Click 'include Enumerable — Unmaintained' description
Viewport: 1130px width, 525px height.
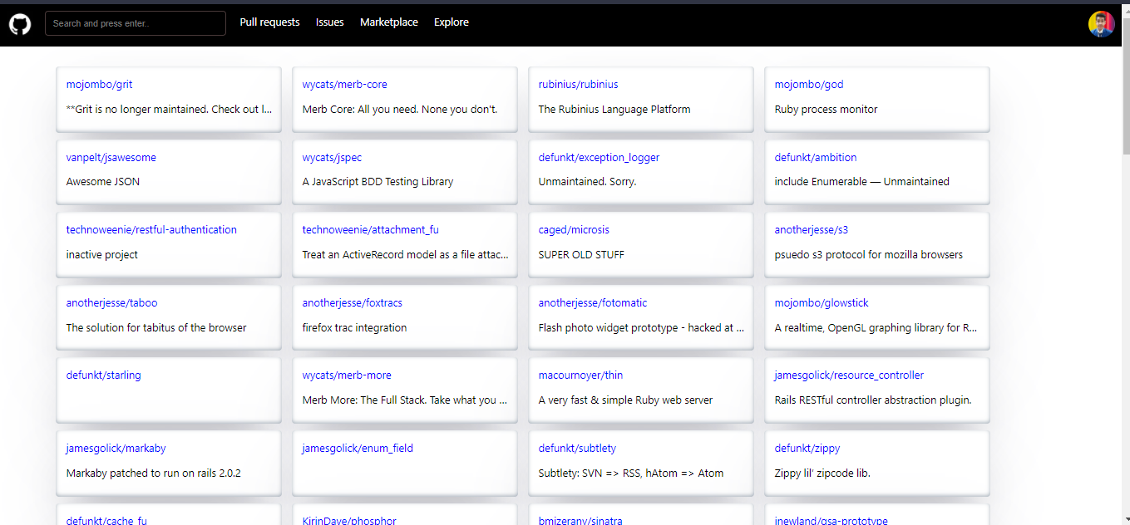pyautogui.click(x=861, y=182)
